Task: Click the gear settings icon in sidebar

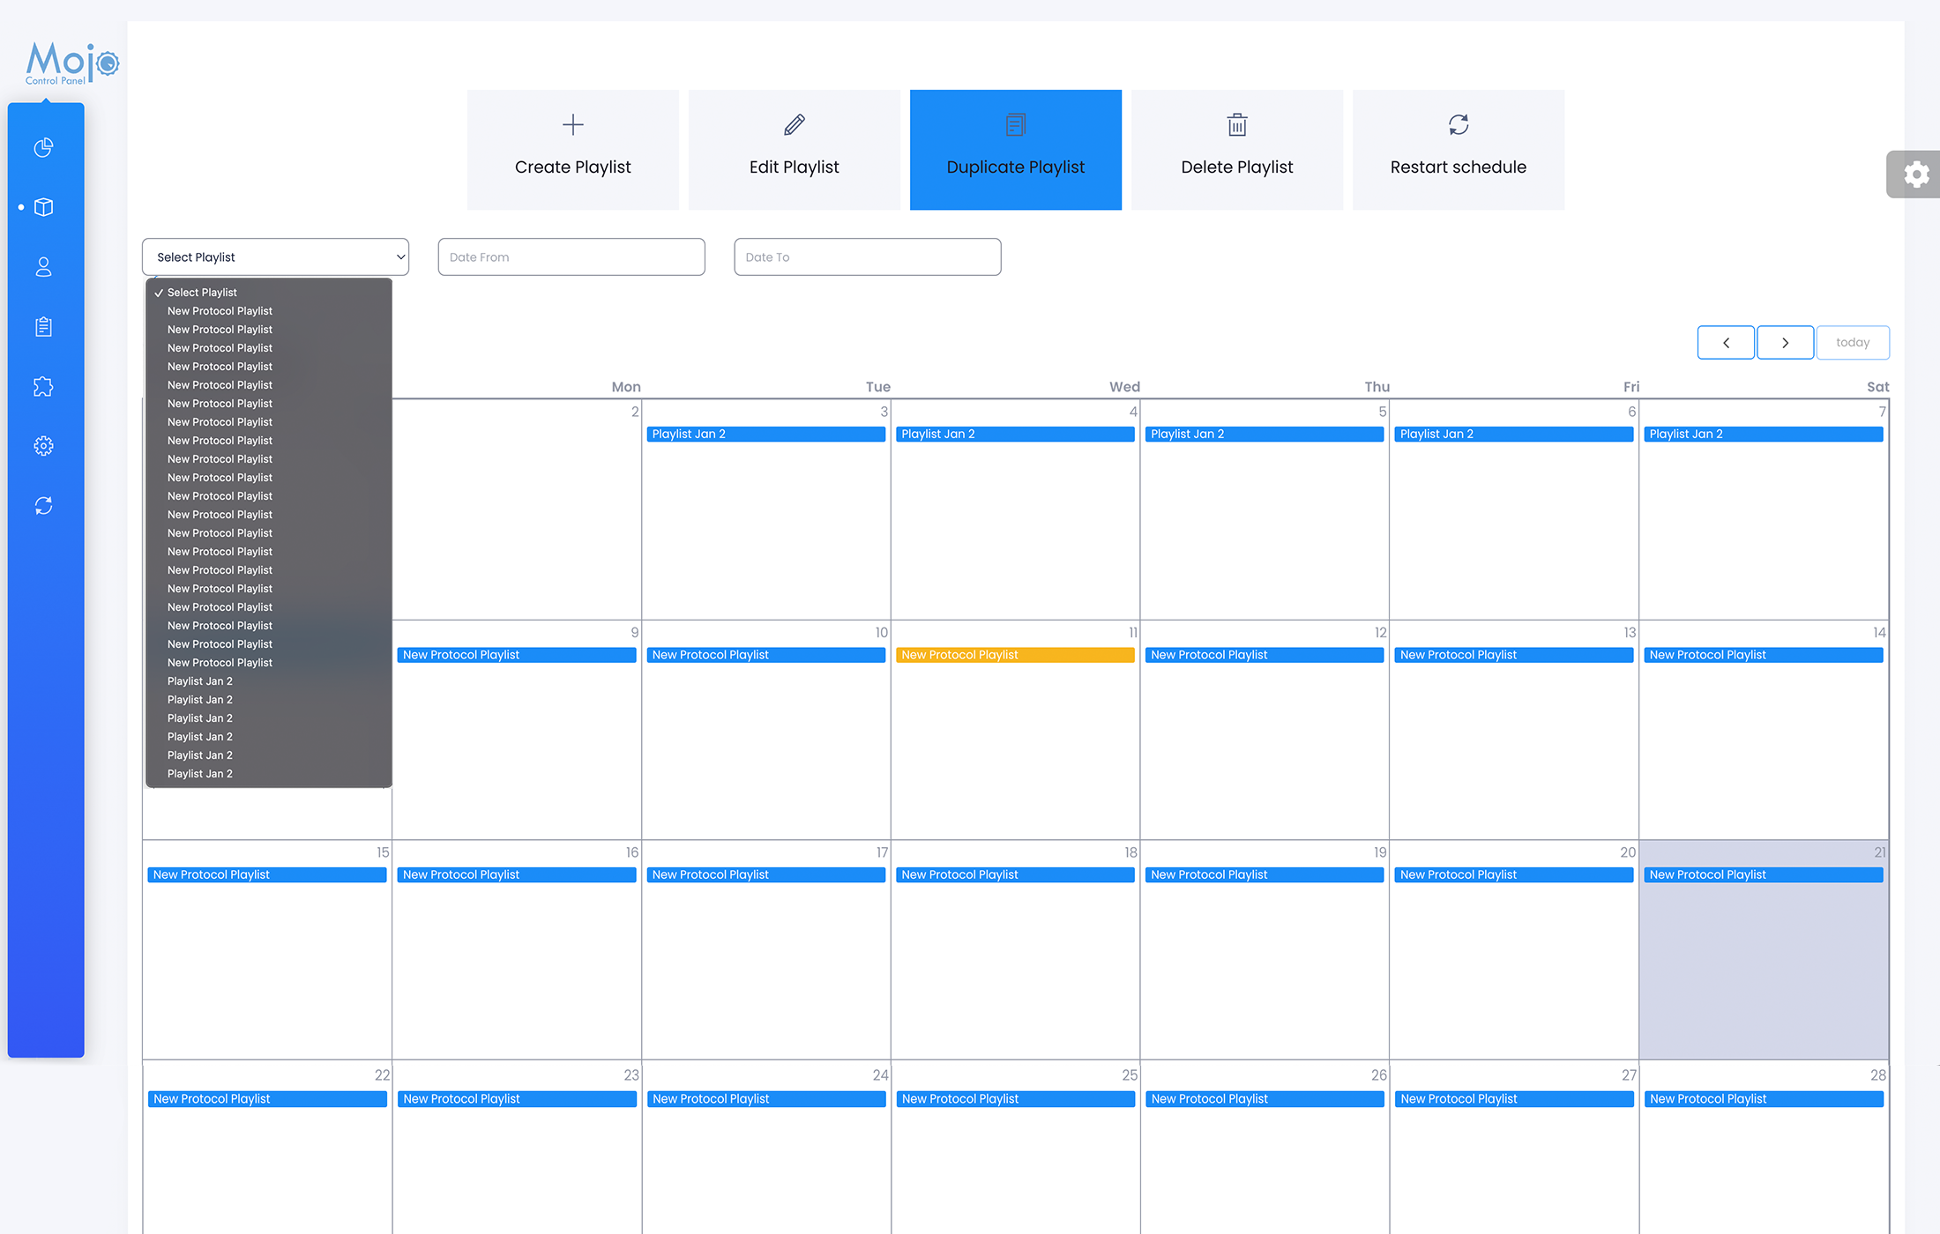Action: click(x=43, y=446)
